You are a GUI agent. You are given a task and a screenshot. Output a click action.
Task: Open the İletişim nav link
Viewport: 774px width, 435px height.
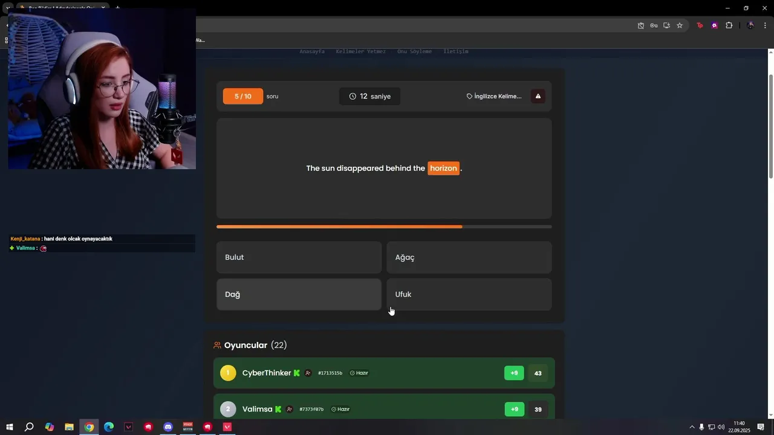(x=456, y=51)
